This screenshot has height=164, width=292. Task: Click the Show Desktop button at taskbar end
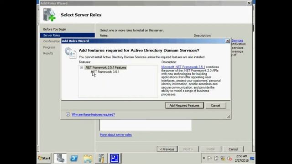pyautogui.click(x=252, y=159)
